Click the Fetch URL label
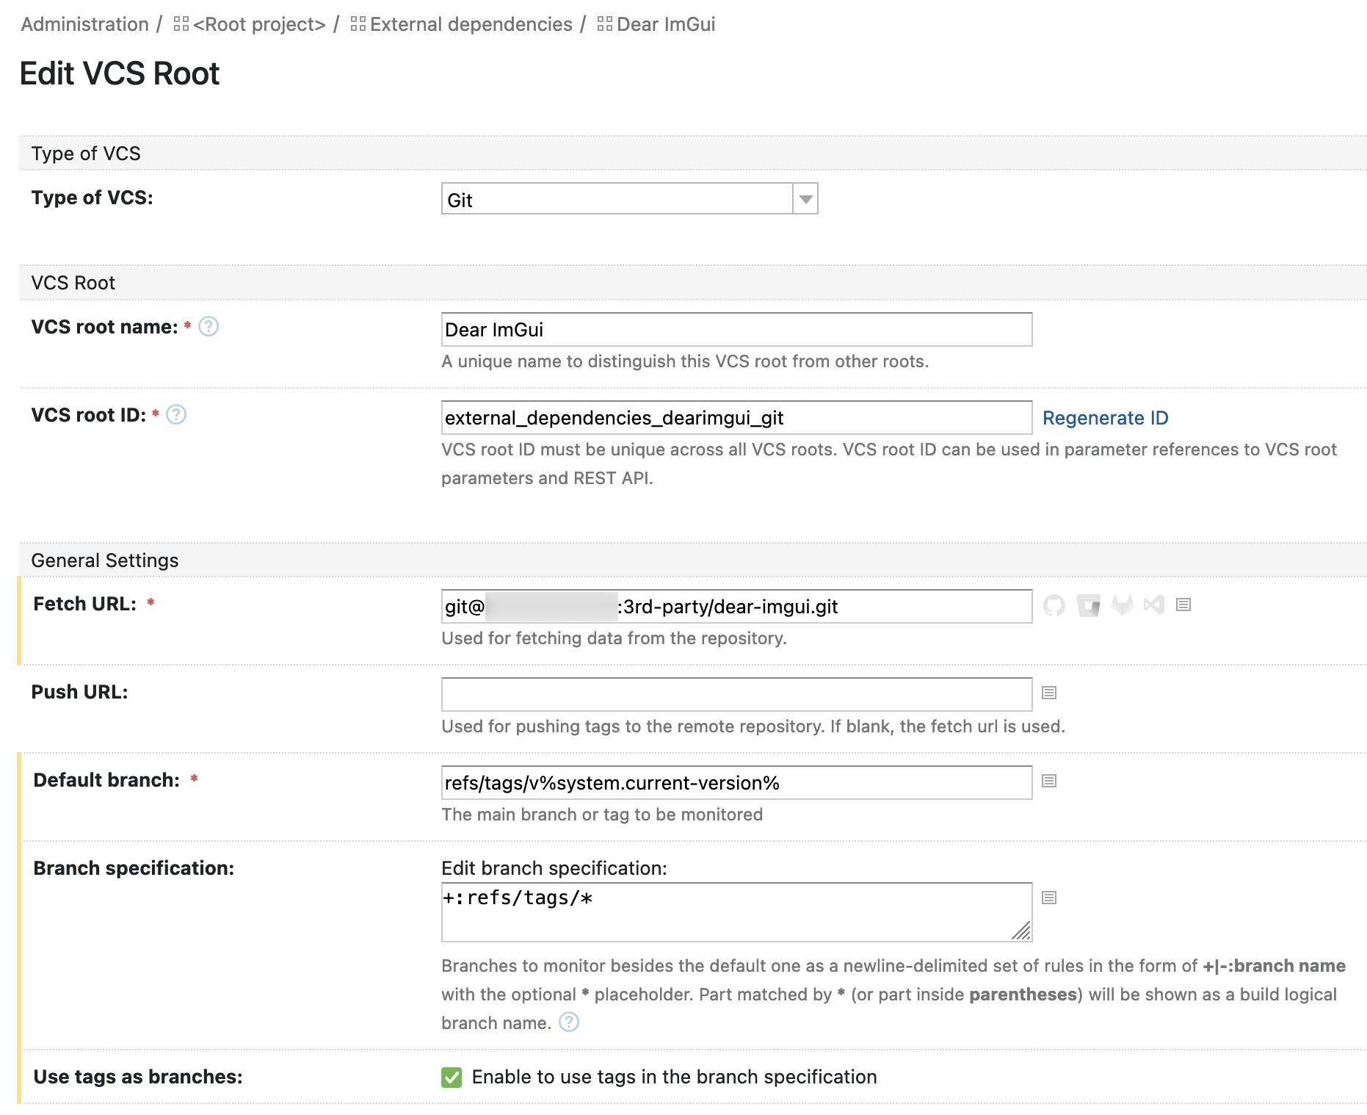The image size is (1367, 1115). coord(85,604)
